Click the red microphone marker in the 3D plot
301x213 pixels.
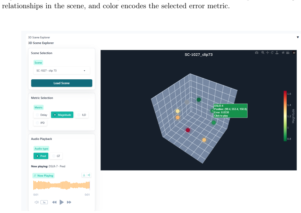click(x=188, y=130)
